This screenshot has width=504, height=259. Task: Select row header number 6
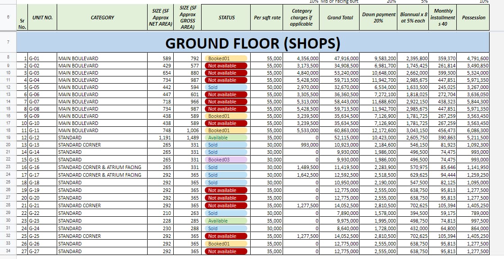click(x=8, y=18)
